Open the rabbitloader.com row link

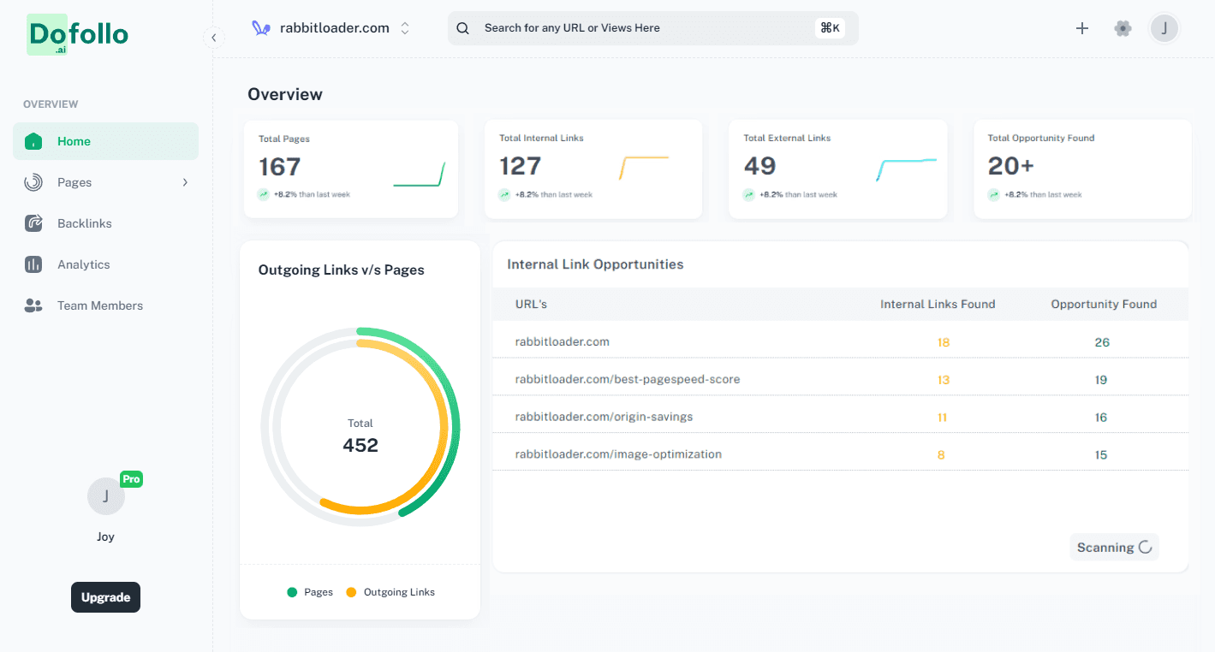pyautogui.click(x=562, y=341)
